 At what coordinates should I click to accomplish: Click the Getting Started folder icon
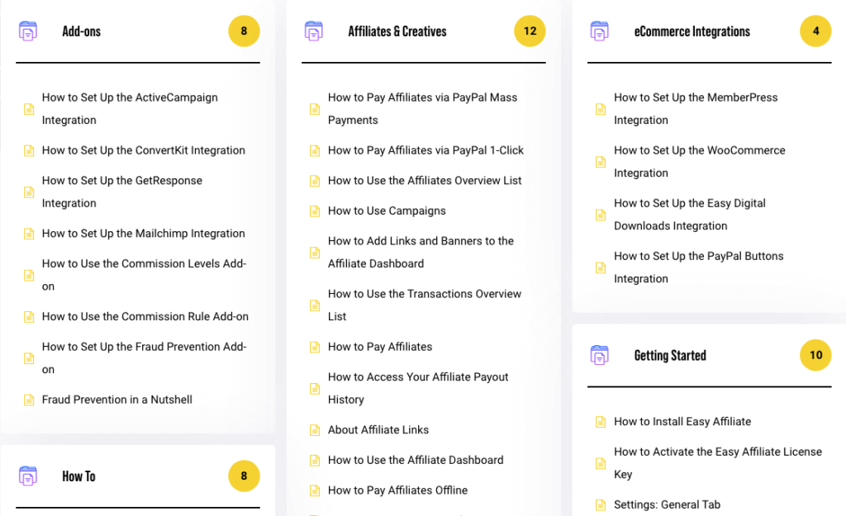pyautogui.click(x=600, y=355)
